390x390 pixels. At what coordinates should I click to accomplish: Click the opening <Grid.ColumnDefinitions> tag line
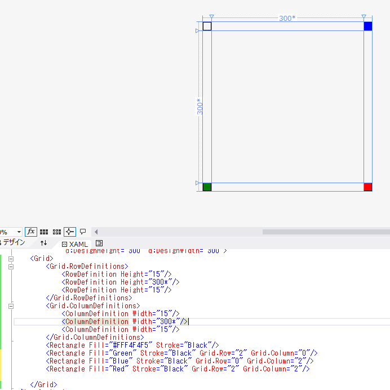coord(93,305)
